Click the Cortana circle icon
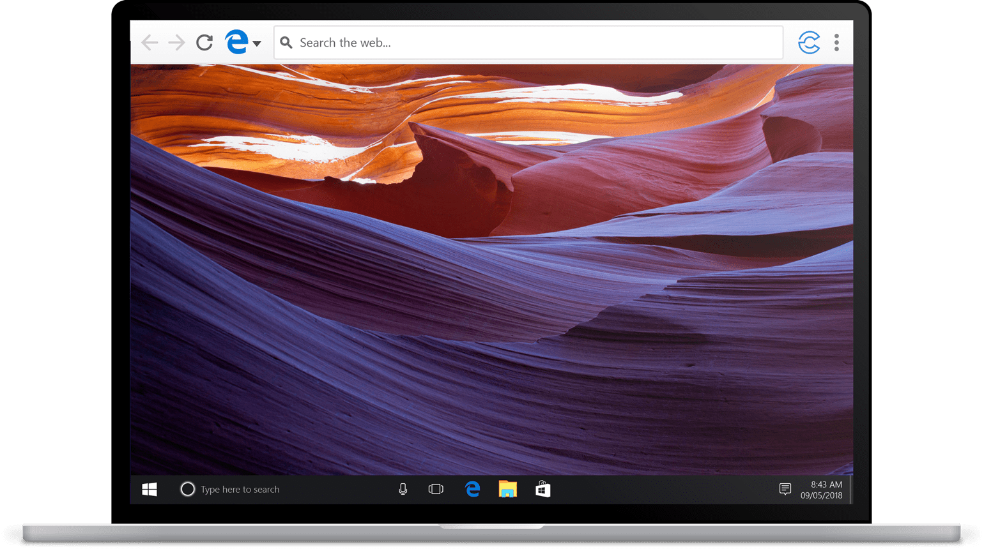This screenshot has width=984, height=549. tap(187, 490)
